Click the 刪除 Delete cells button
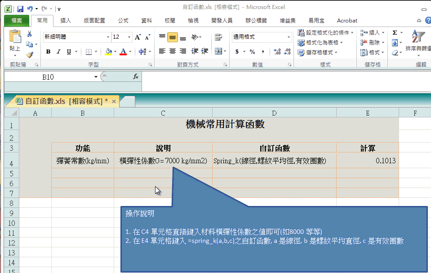The width and height of the screenshot is (431, 273). (373, 43)
